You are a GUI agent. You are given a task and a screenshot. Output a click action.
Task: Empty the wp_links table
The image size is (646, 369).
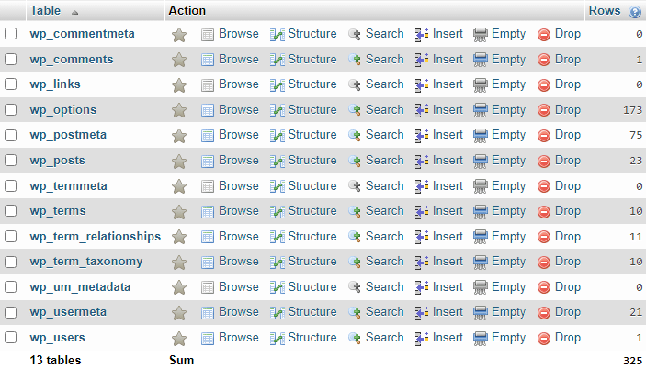pos(507,84)
